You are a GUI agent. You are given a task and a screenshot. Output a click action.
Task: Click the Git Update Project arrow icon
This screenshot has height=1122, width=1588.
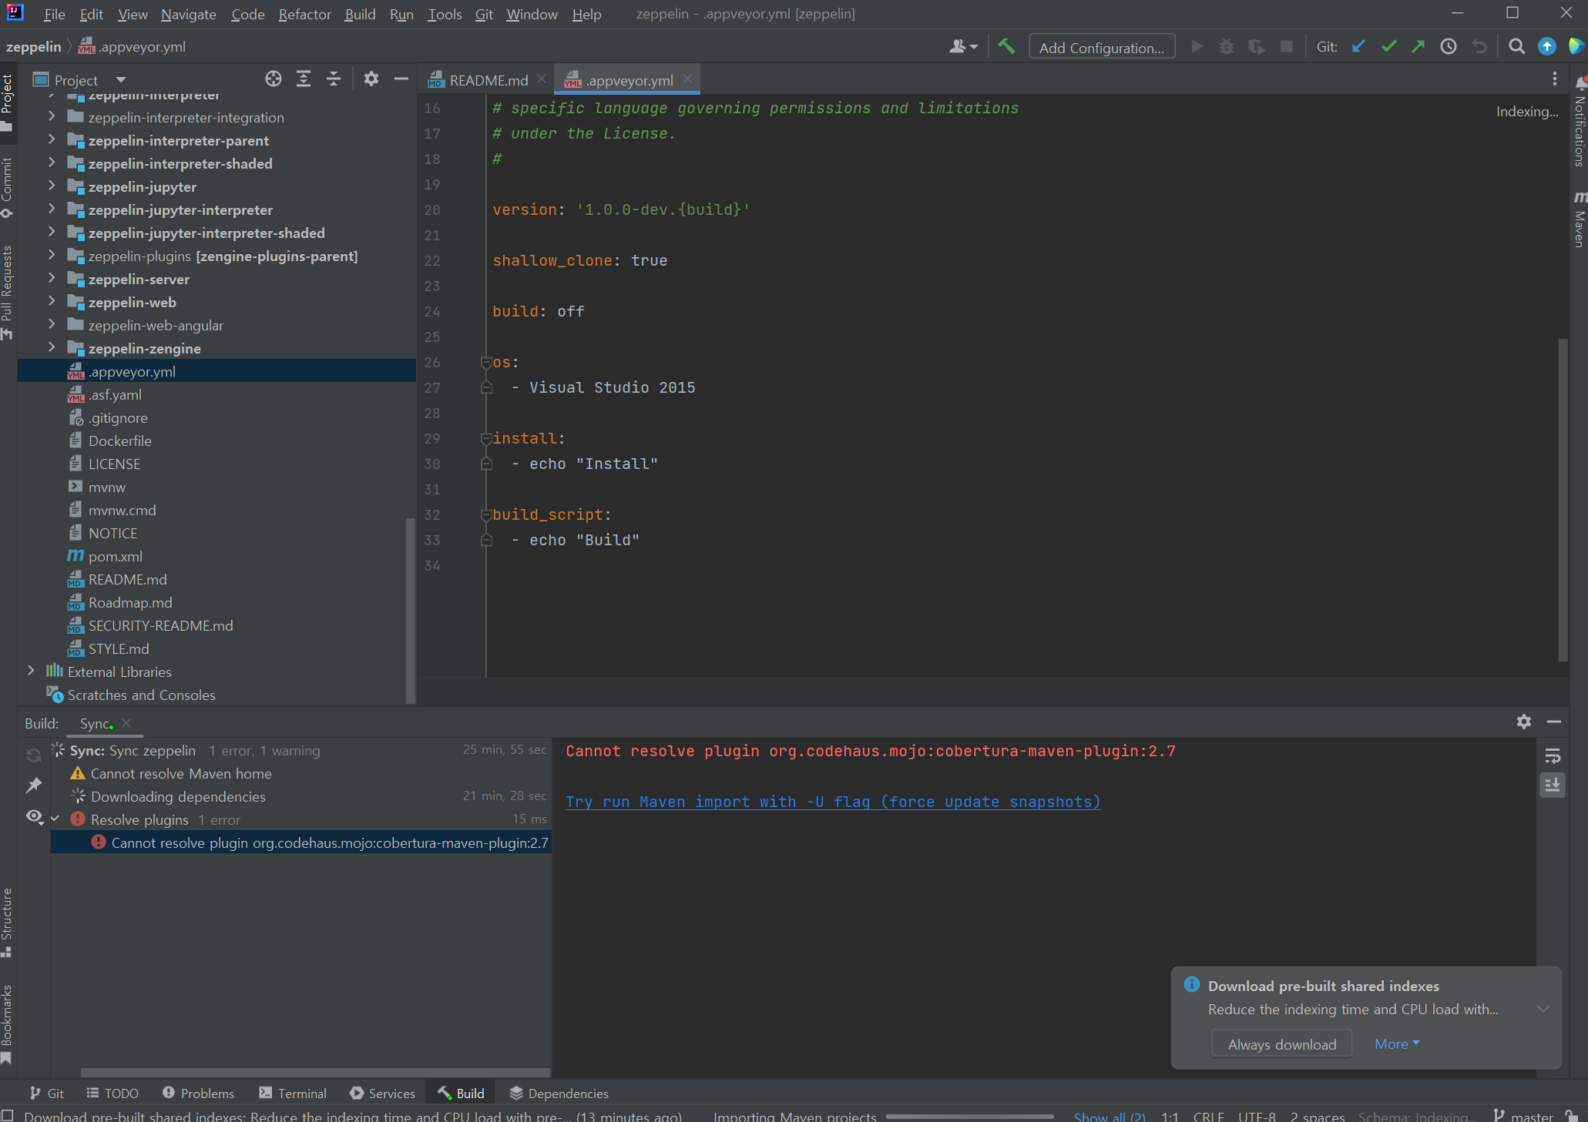click(x=1358, y=47)
